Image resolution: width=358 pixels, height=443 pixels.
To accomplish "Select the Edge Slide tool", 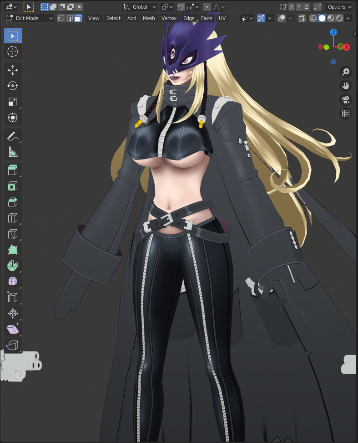I will click(13, 297).
